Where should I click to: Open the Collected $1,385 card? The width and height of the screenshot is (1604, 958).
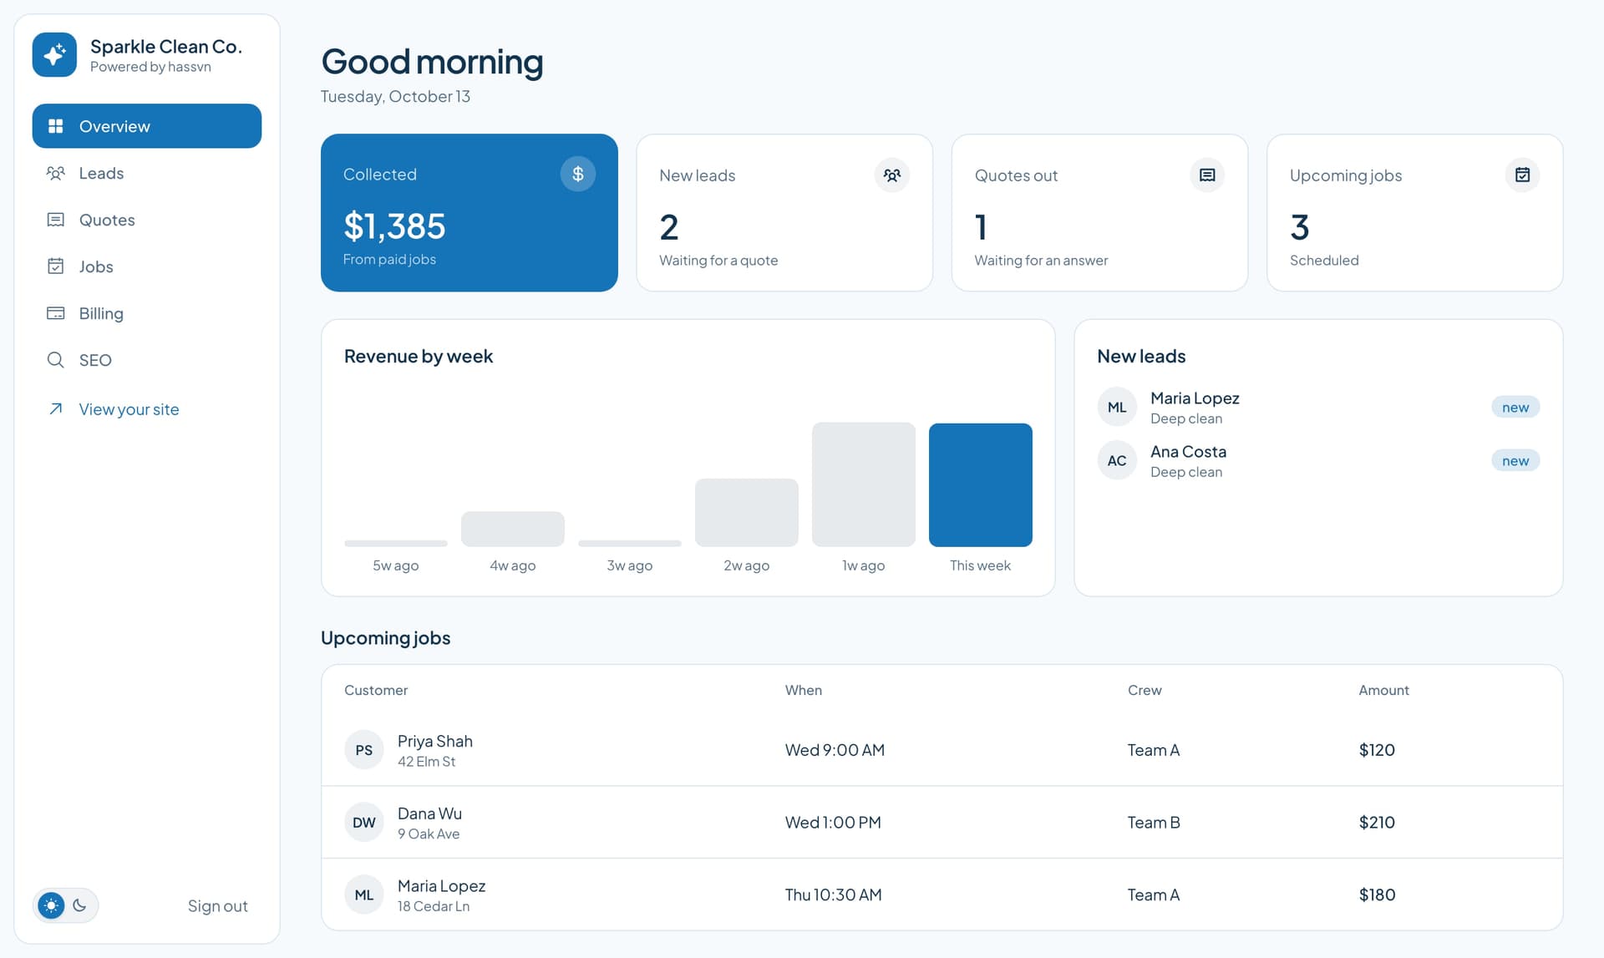pos(470,213)
